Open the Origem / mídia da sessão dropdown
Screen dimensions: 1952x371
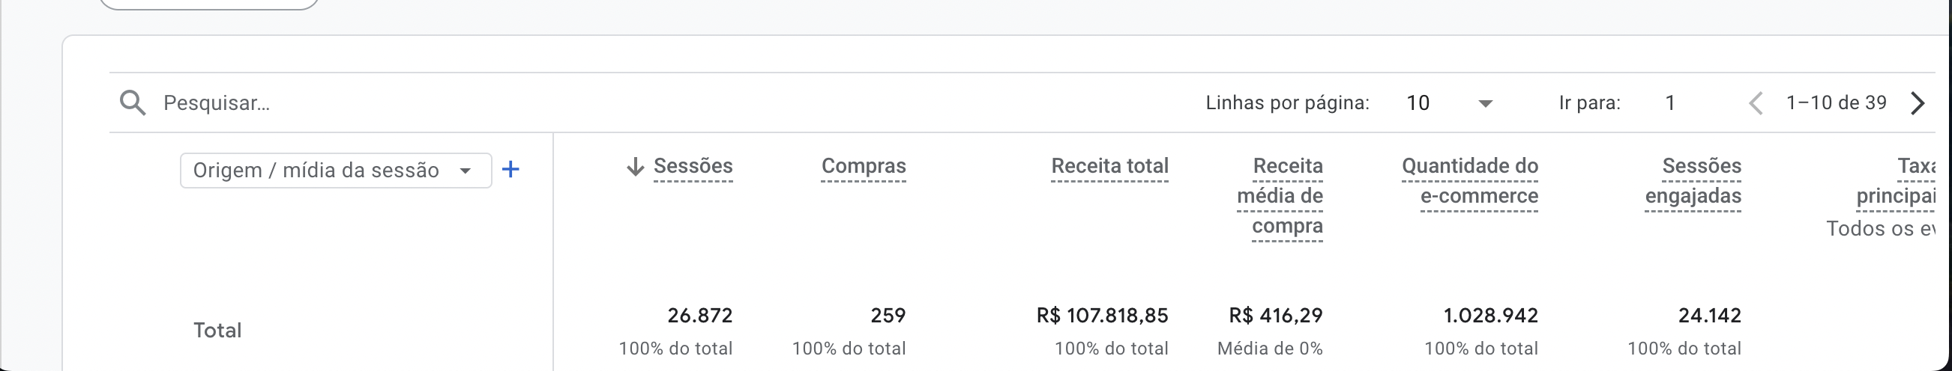[x=335, y=170]
